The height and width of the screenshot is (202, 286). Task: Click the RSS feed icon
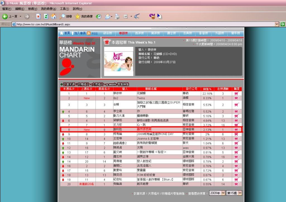(89, 33)
